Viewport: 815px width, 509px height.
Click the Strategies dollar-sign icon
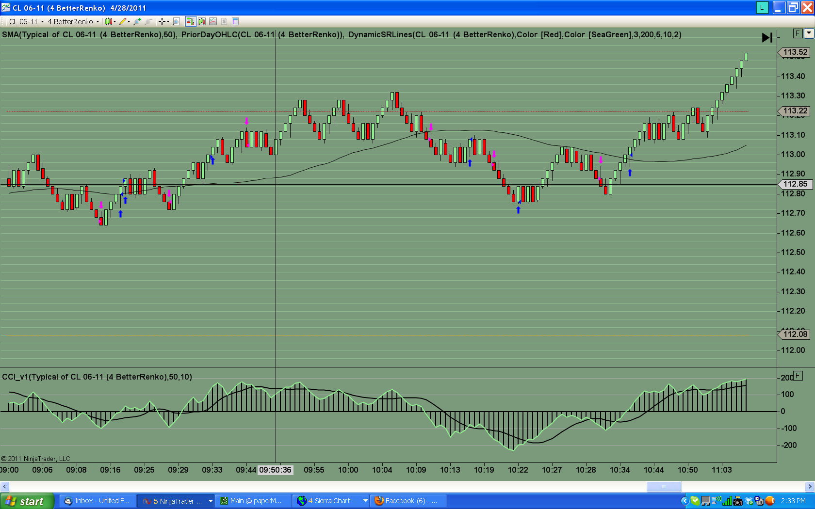click(x=224, y=21)
